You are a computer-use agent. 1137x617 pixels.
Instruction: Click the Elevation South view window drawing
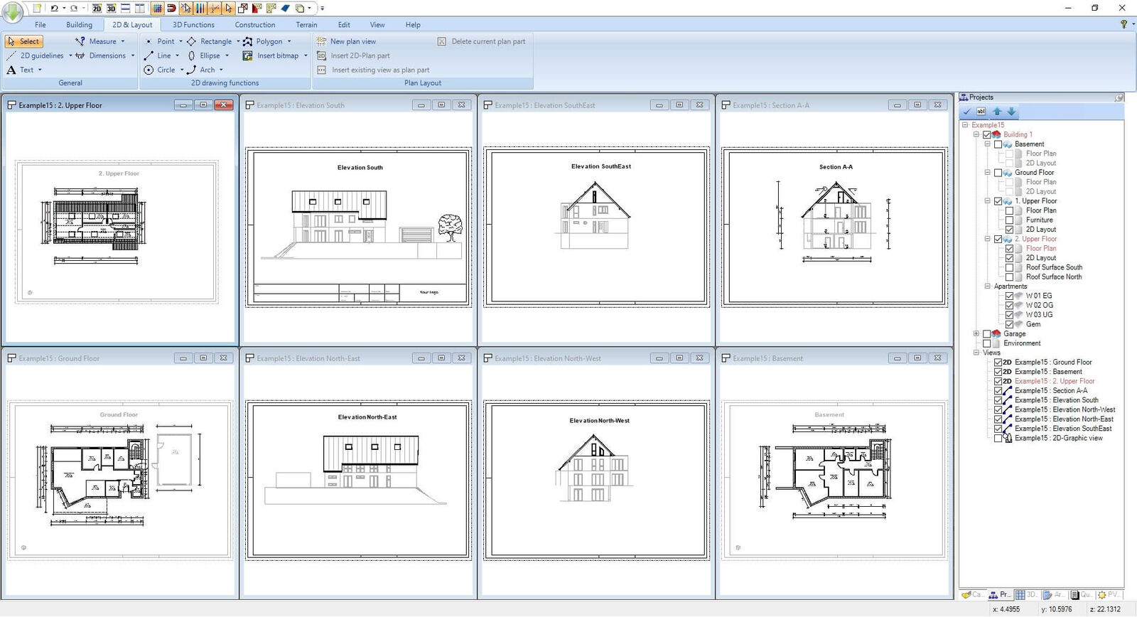[x=358, y=227]
